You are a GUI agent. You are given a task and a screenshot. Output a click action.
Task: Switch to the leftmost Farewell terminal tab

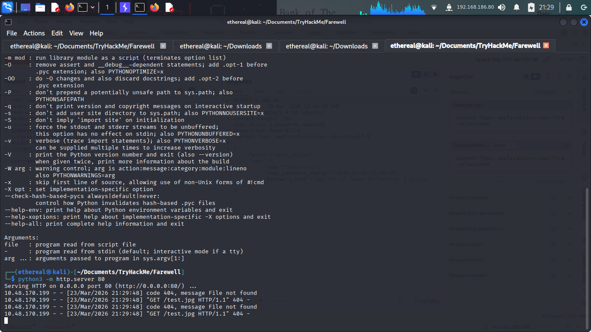click(82, 46)
